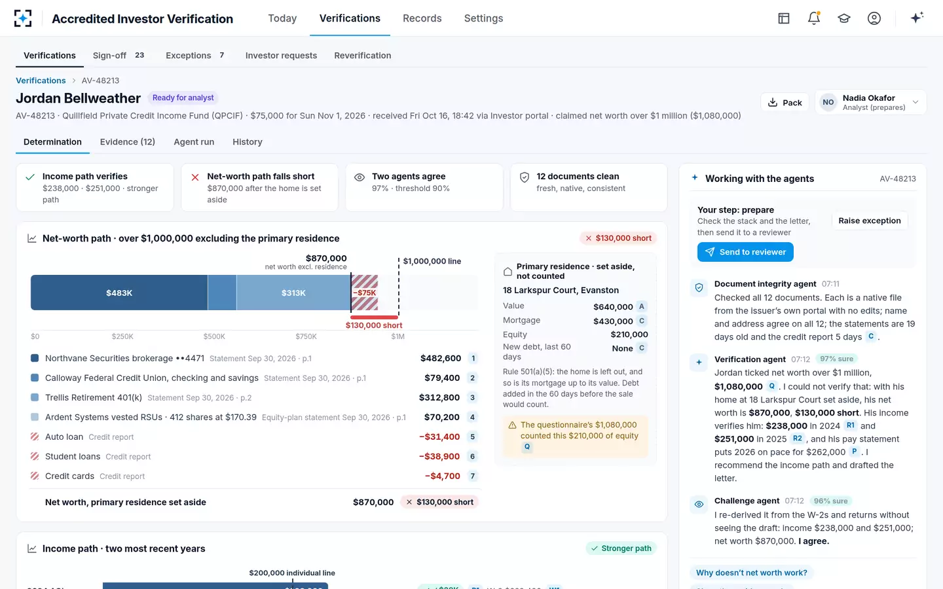Viewport: 943px width, 589px height.
Task: Open source badge 1 for Northvane Securities
Action: point(473,359)
